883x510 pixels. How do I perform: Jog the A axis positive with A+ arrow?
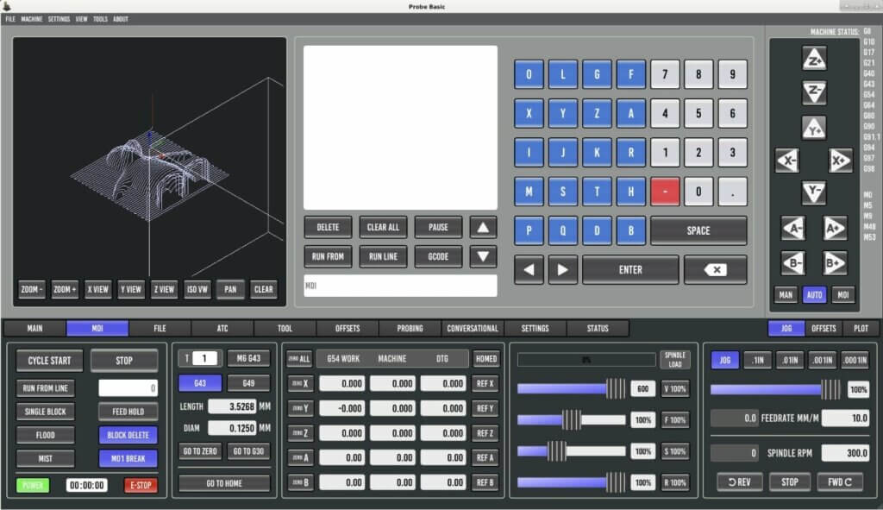[x=833, y=228]
